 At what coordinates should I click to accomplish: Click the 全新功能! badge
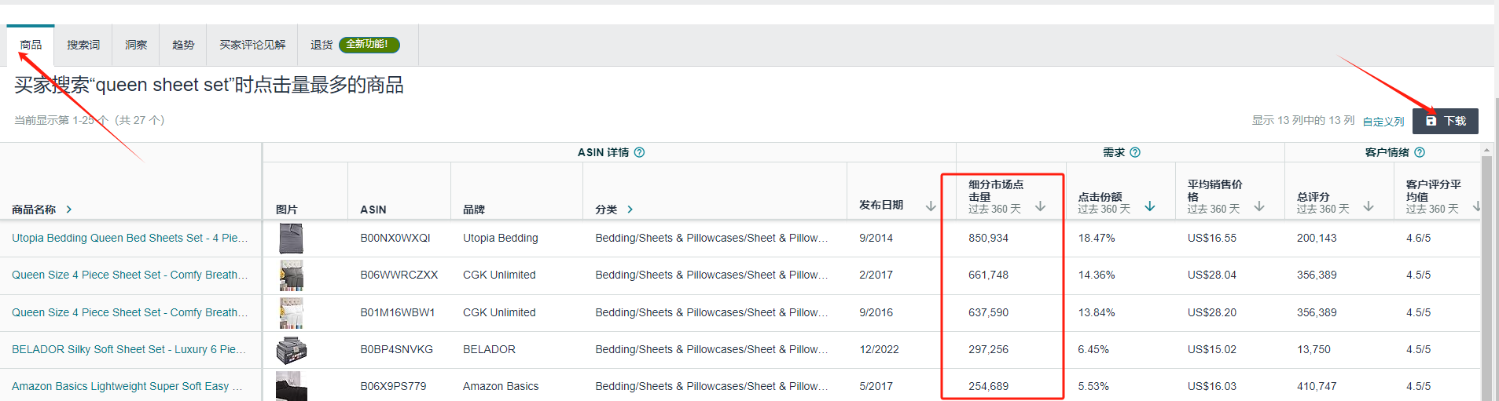coord(369,45)
